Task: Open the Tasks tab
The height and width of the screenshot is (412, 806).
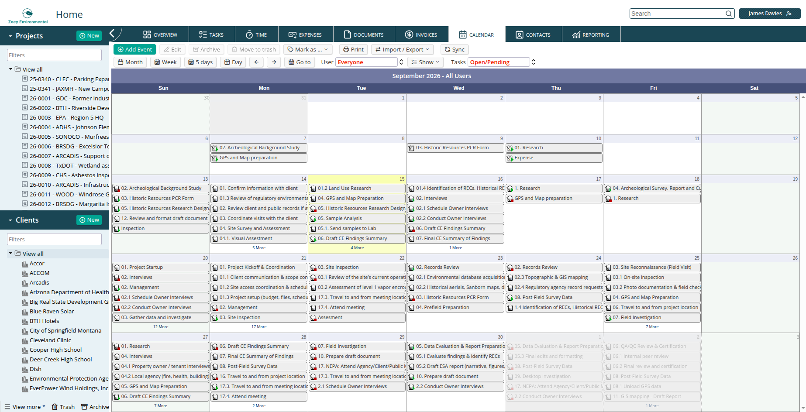Action: tap(211, 34)
